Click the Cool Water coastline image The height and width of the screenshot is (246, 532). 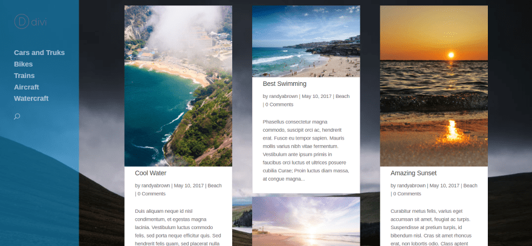[x=178, y=86]
